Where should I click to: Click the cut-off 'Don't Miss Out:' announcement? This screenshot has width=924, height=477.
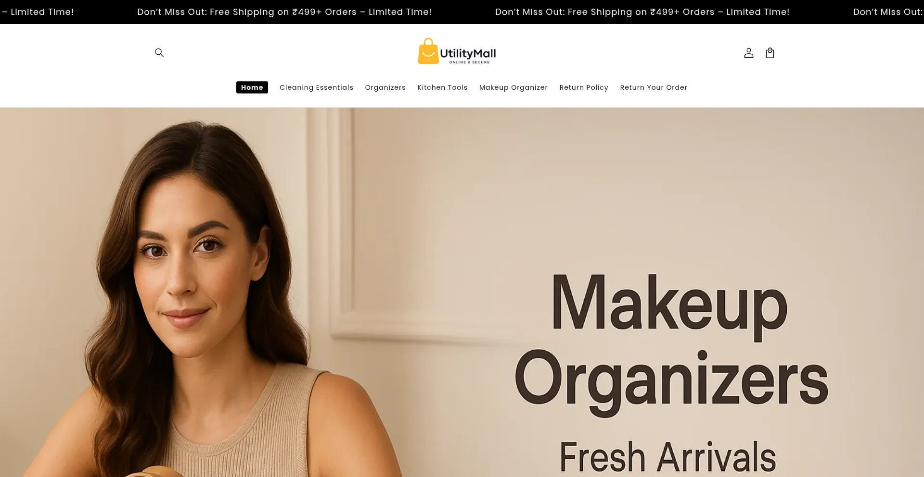pos(888,12)
